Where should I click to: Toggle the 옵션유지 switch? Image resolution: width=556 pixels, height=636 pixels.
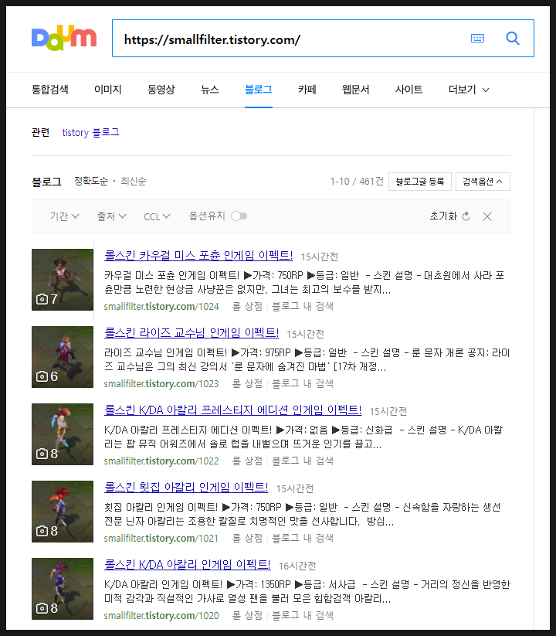[x=239, y=216]
